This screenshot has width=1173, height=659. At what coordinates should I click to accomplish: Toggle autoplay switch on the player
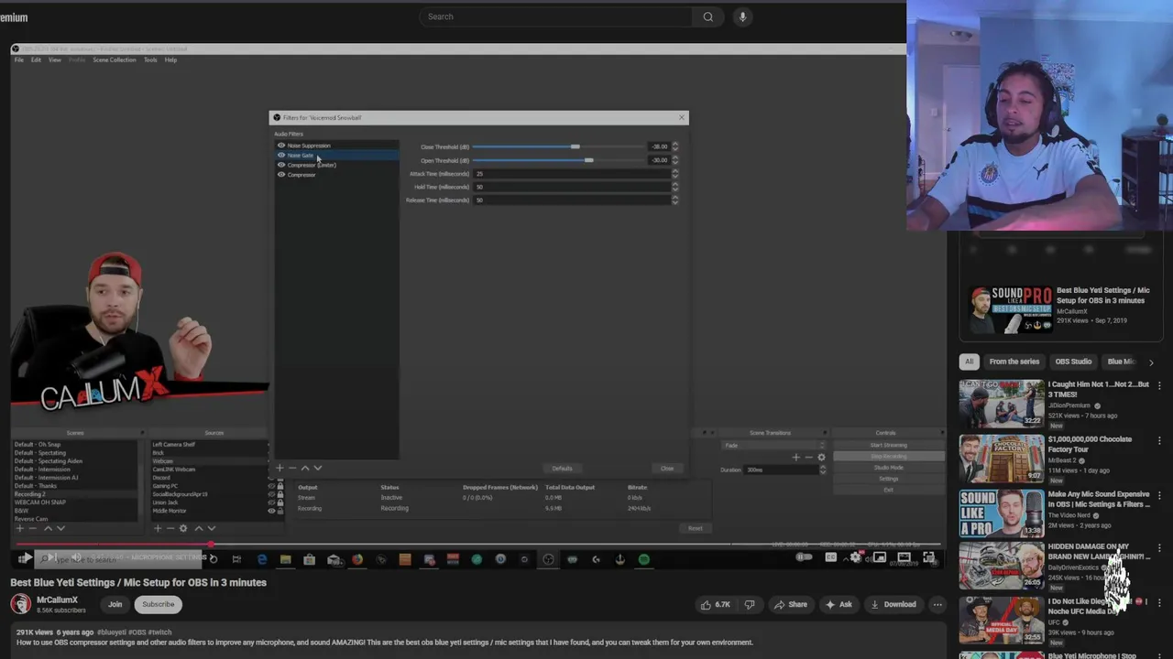pos(804,557)
